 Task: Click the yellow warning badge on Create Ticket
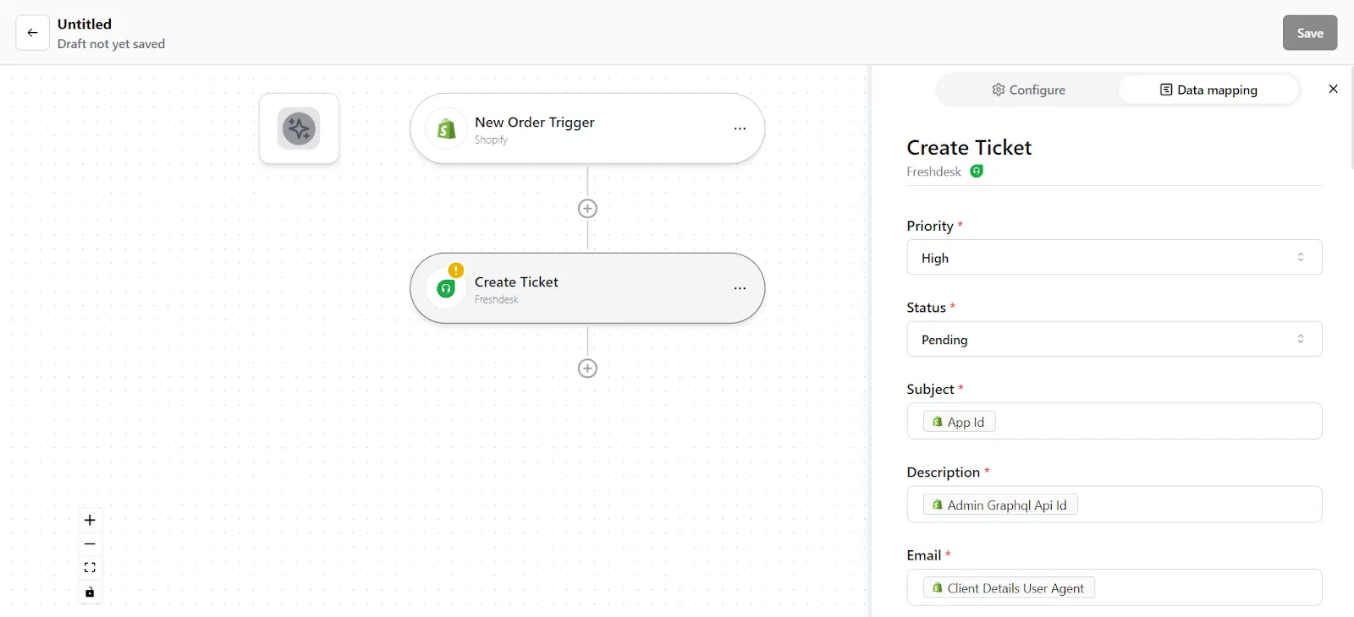pos(456,270)
